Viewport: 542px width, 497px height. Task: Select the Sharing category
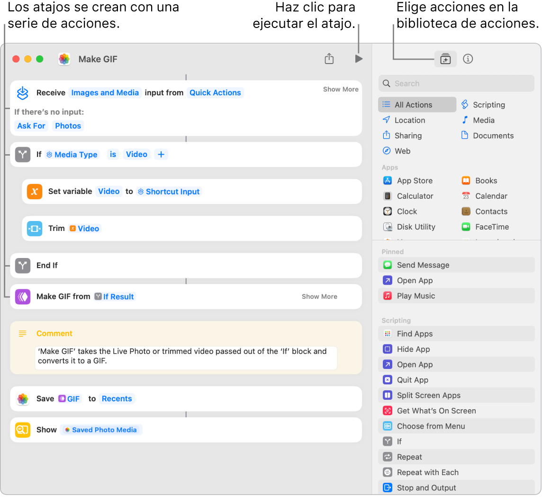pos(402,136)
